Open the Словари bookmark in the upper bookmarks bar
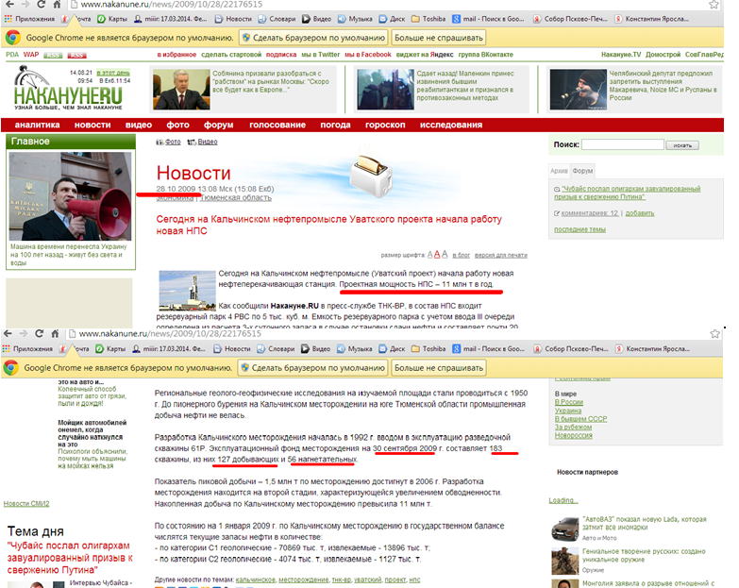Screen dimensions: 739x588 coord(277,19)
